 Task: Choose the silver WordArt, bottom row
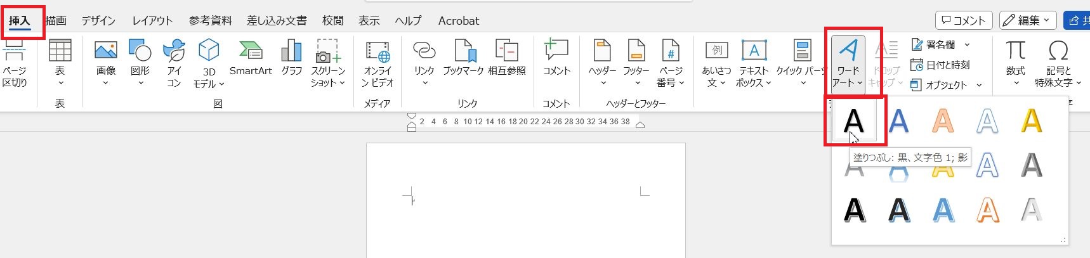click(x=1032, y=210)
